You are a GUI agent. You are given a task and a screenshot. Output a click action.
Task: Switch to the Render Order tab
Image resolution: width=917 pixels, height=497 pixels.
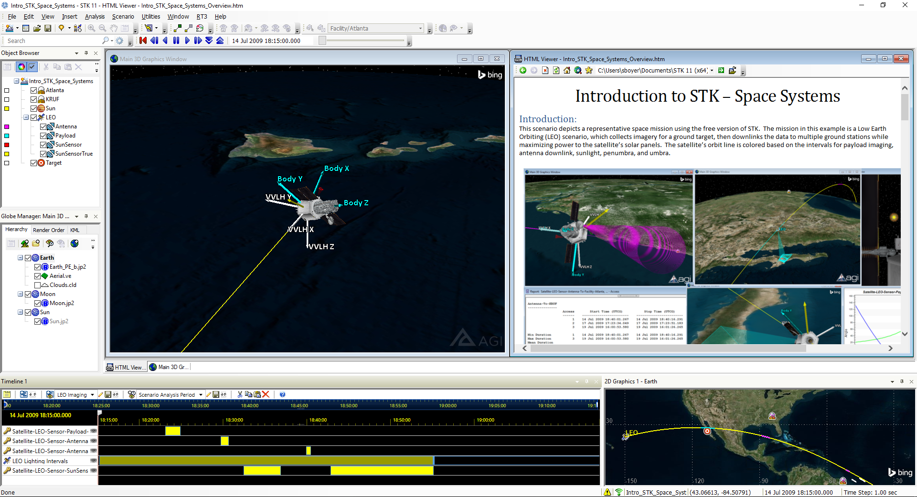pyautogui.click(x=49, y=230)
